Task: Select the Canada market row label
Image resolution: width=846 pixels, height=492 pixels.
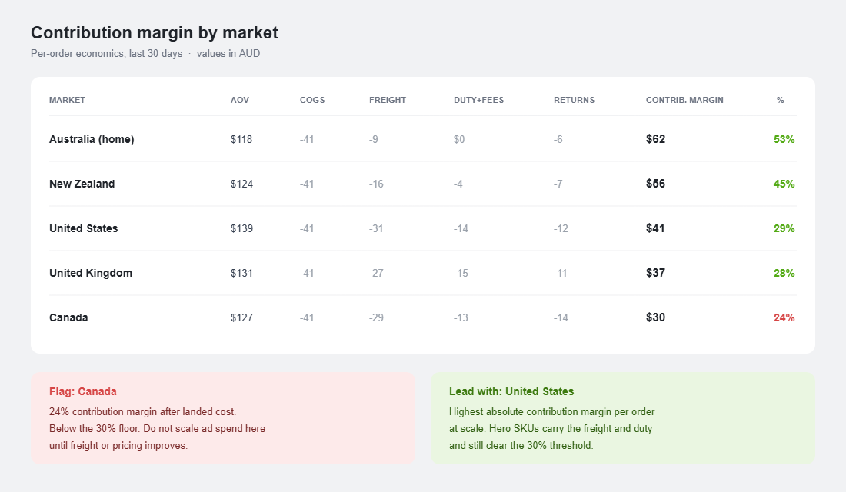Action: coord(68,317)
